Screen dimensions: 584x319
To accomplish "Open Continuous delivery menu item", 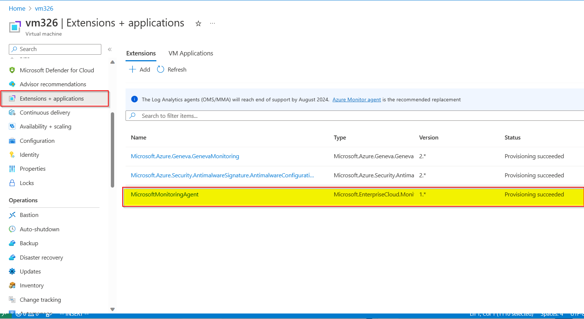I will (x=45, y=112).
